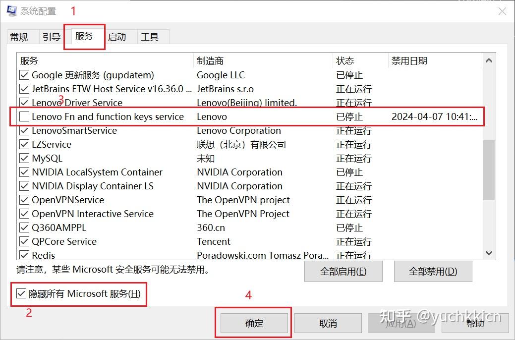Image resolution: width=515 pixels, height=340 pixels.
Task: Click the System Configuration title bar icon
Action: (x=11, y=10)
